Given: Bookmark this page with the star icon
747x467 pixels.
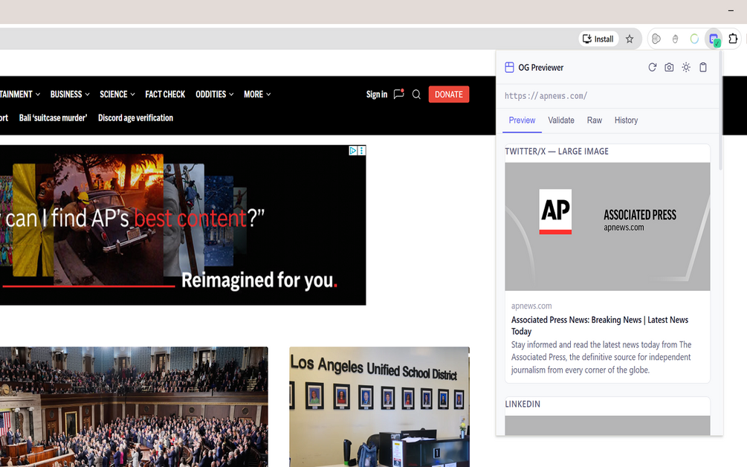Looking at the screenshot, I should click(x=630, y=39).
